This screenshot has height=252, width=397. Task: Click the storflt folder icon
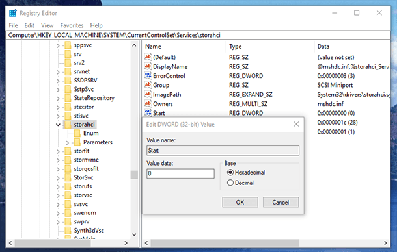[68, 151]
